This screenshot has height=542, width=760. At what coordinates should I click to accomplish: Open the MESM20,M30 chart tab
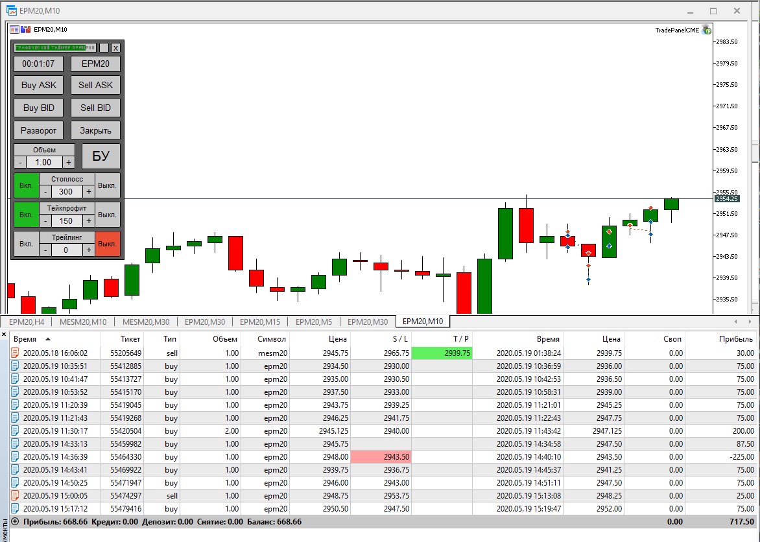pos(146,322)
